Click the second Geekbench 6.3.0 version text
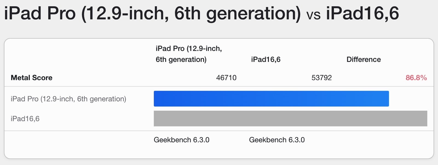Screen dimensions: 438x165 tap(277, 140)
